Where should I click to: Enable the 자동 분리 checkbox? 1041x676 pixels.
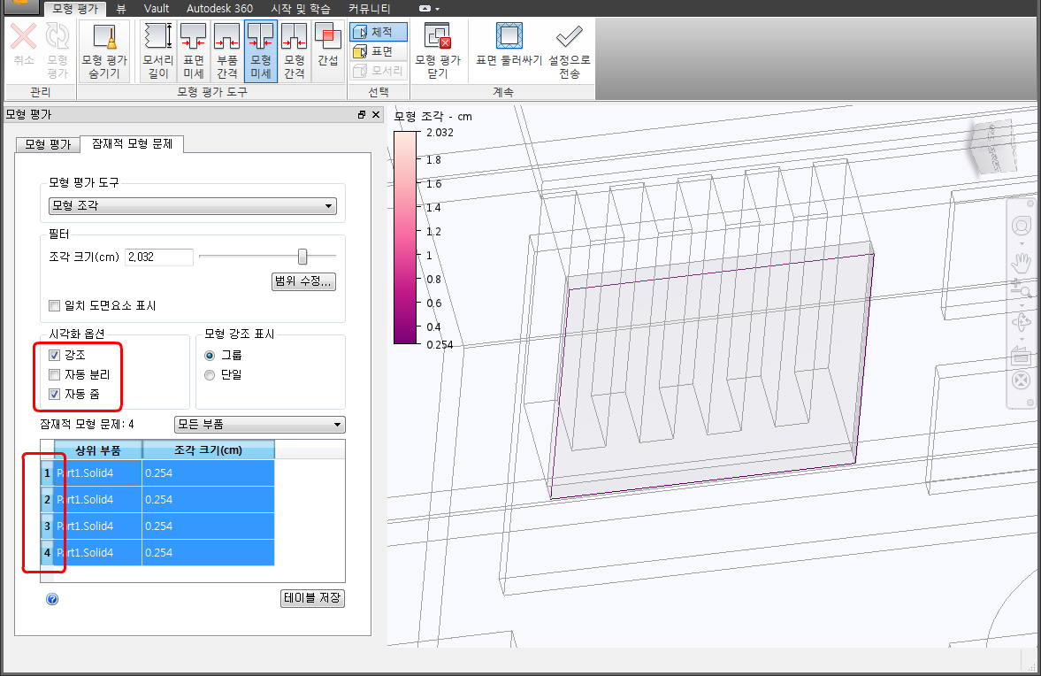coord(54,375)
